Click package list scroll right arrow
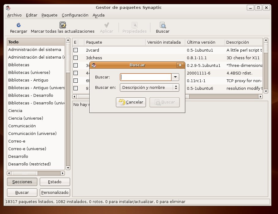Image resolution: width=278 pixels, height=214 pixels. point(260,97)
